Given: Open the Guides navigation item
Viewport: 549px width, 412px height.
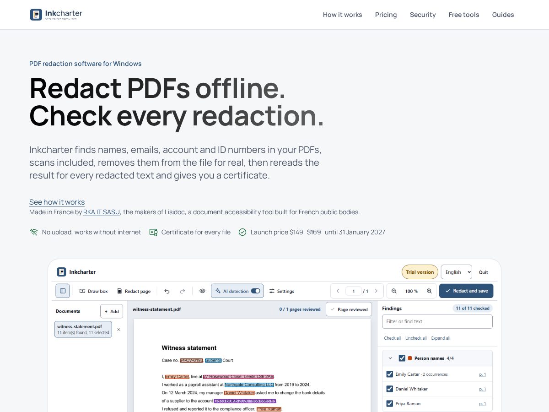Looking at the screenshot, I should point(503,15).
